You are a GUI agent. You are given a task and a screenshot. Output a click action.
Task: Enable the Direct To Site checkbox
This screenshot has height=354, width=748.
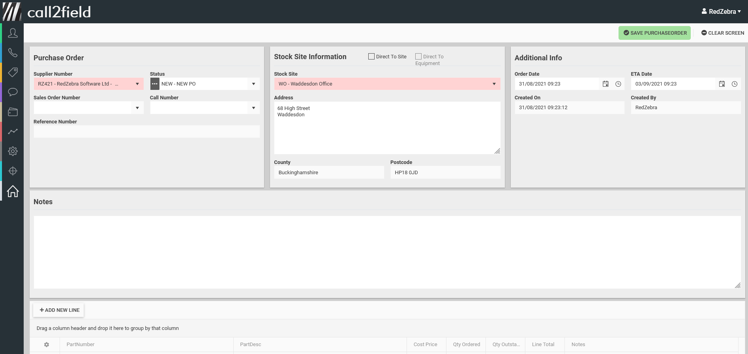(371, 56)
